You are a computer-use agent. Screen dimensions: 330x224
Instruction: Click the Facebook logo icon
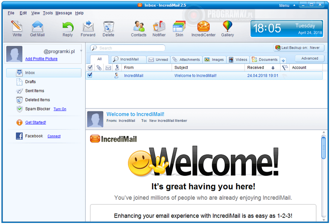click(x=19, y=136)
